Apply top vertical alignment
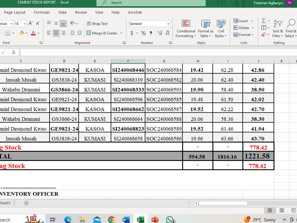 tap(49, 23)
